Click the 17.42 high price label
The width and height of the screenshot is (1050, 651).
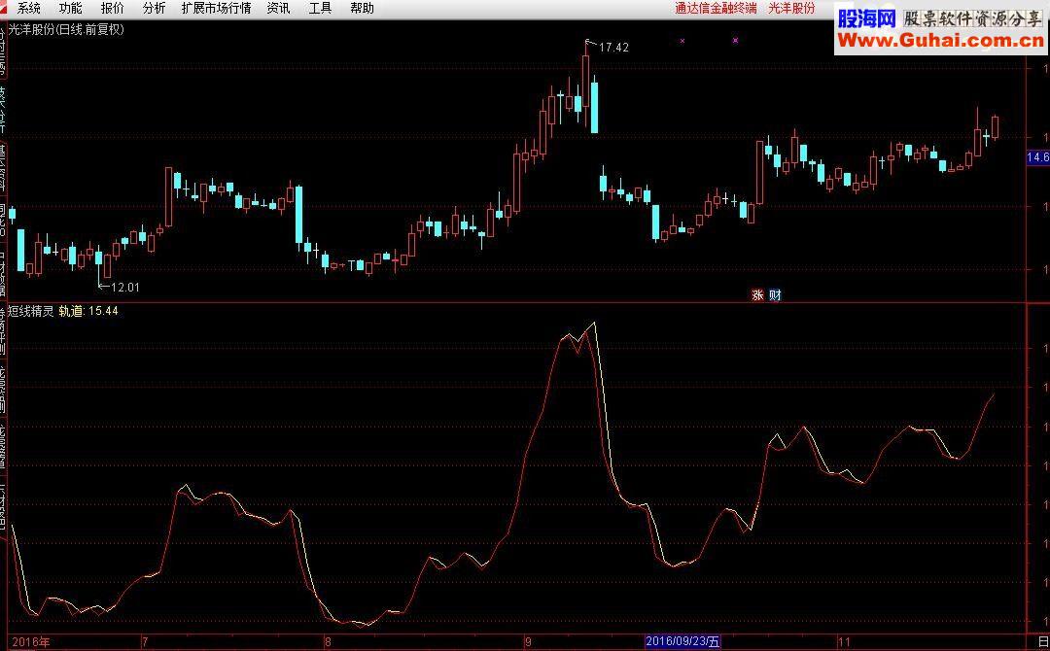(x=613, y=48)
